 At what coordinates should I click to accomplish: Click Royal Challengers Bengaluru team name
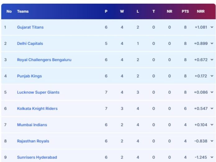pos(44,60)
